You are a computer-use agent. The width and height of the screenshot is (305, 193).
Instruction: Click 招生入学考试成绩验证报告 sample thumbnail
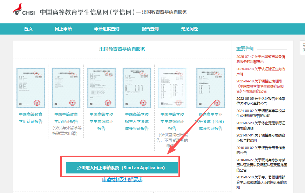137,88
